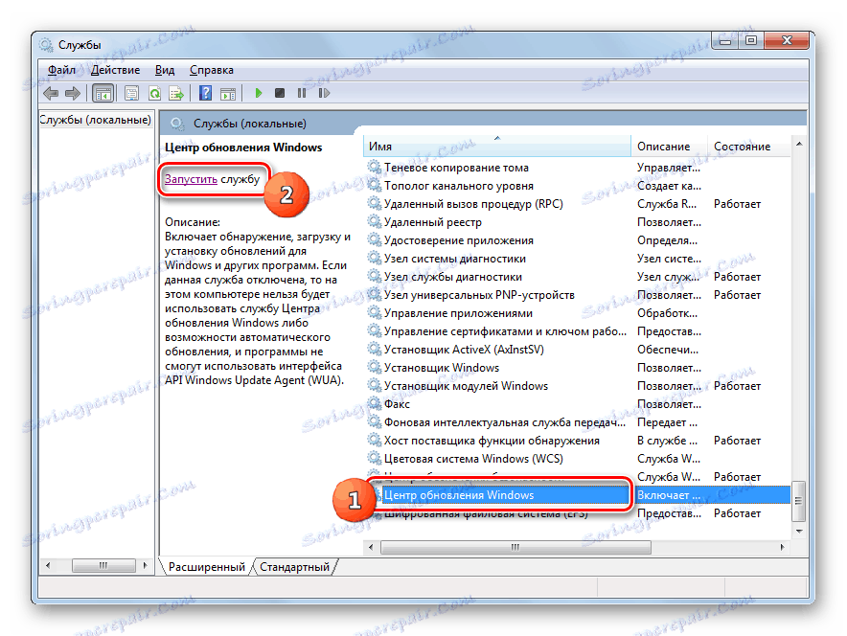Open Help via question mark icon
Viewport: 847px width, 636px height.
205,93
